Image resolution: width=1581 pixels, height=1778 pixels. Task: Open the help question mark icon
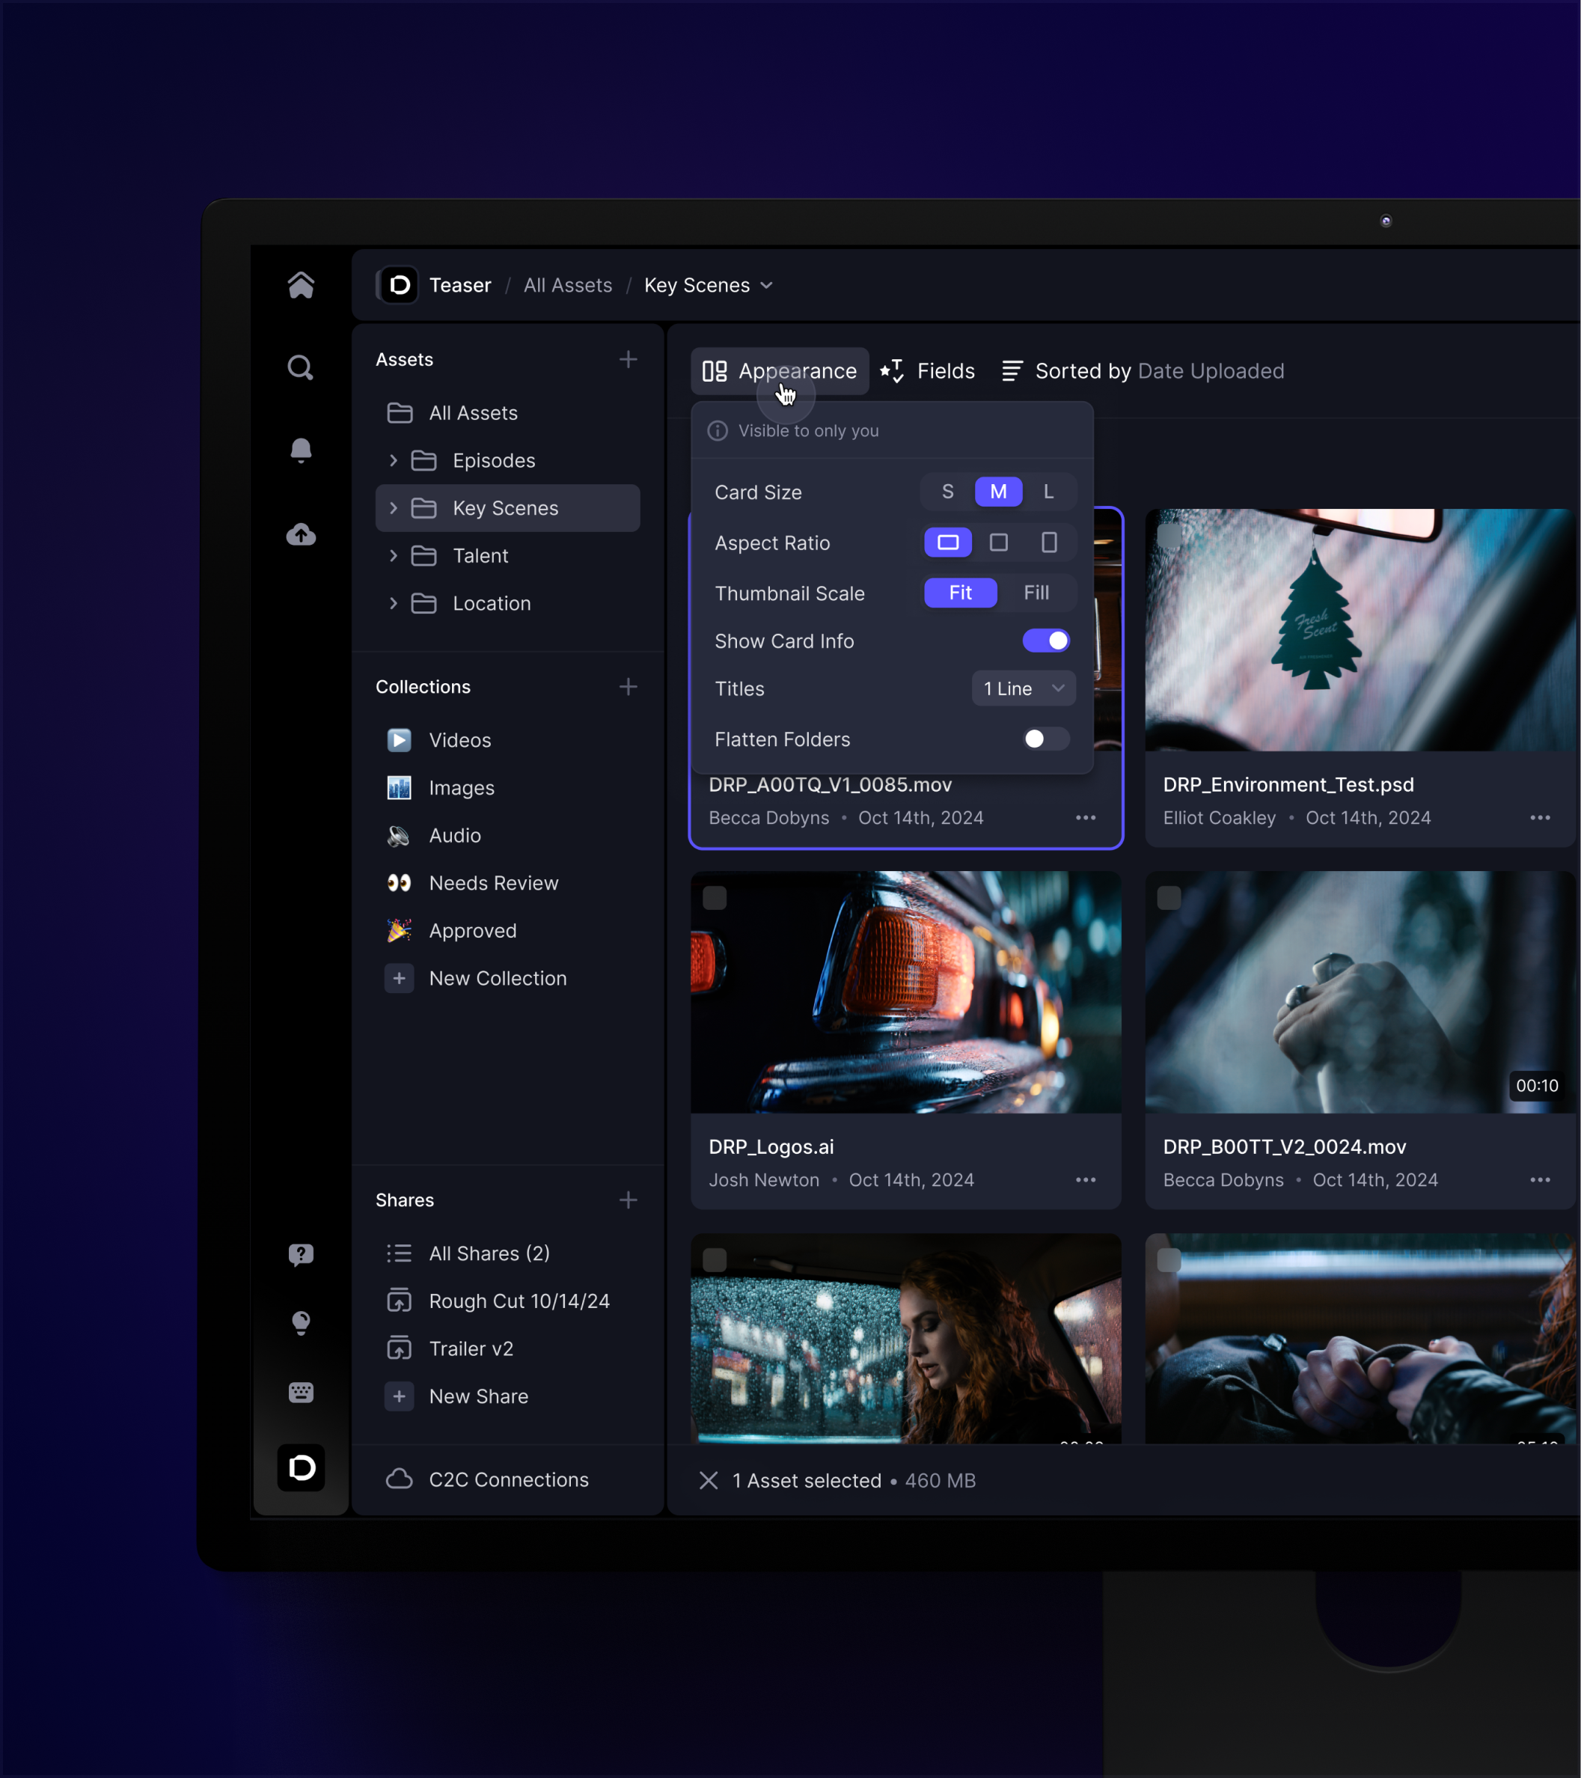tap(301, 1253)
